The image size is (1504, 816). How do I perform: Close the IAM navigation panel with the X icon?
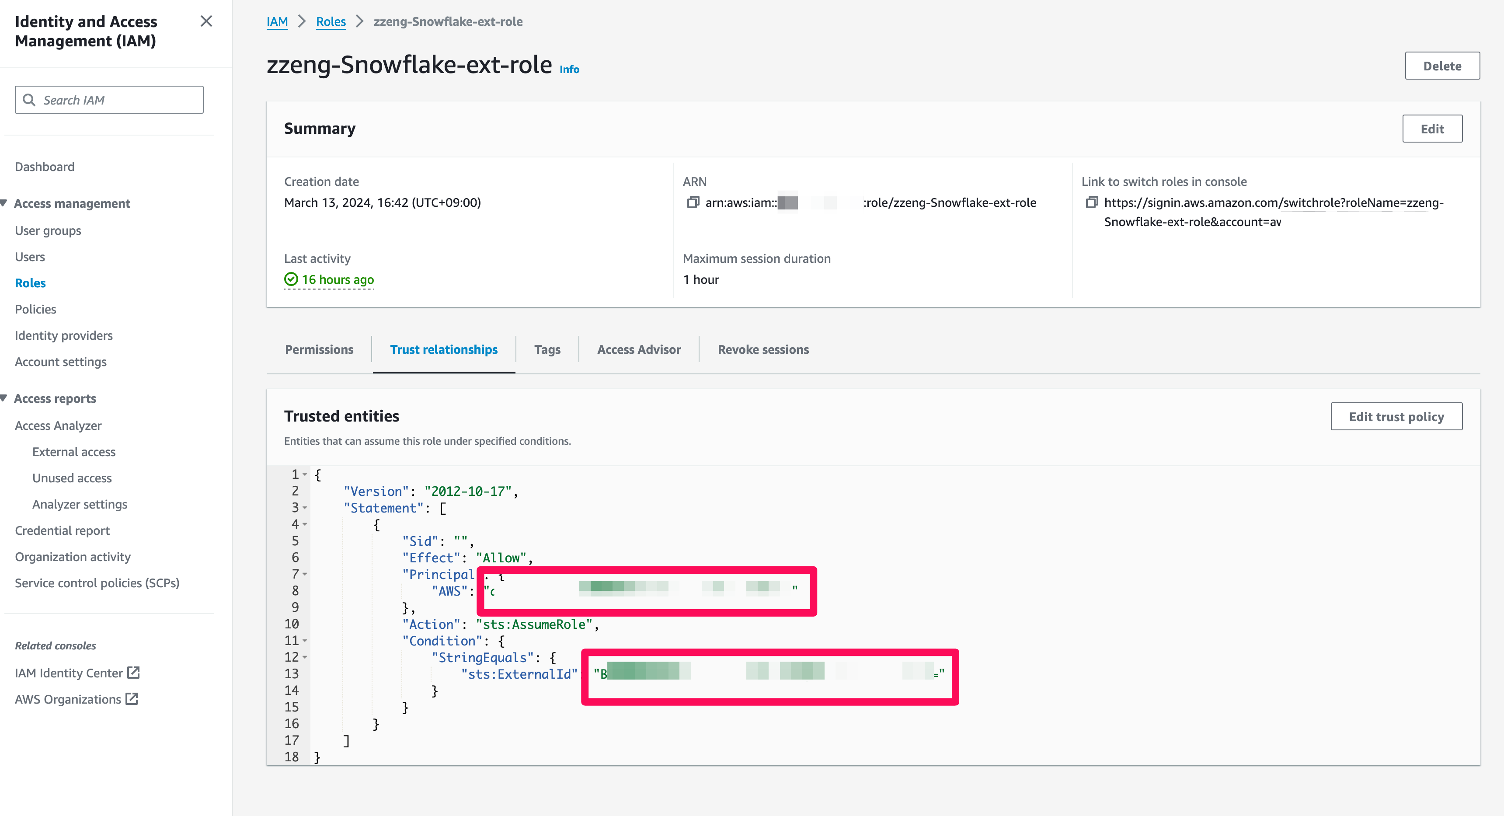click(x=206, y=21)
